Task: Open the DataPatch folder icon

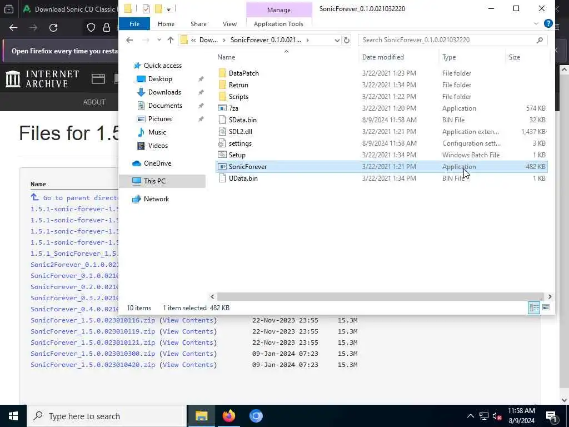Action: 222,73
